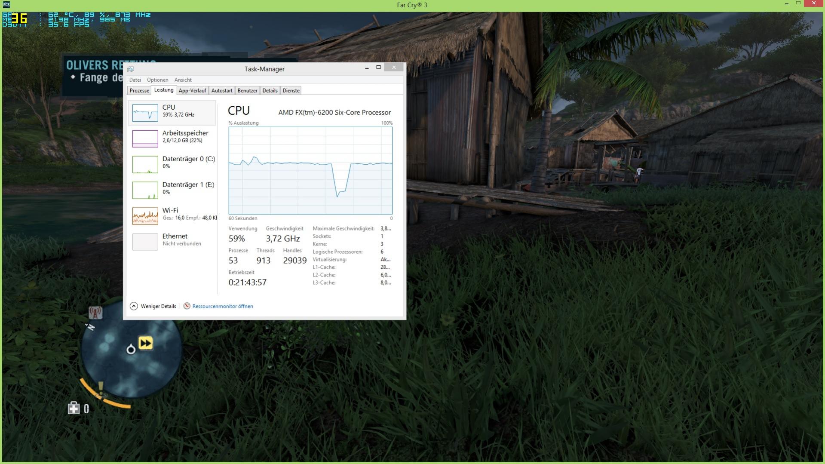
Task: Click the L3-Cache label
Action: pyautogui.click(x=324, y=283)
